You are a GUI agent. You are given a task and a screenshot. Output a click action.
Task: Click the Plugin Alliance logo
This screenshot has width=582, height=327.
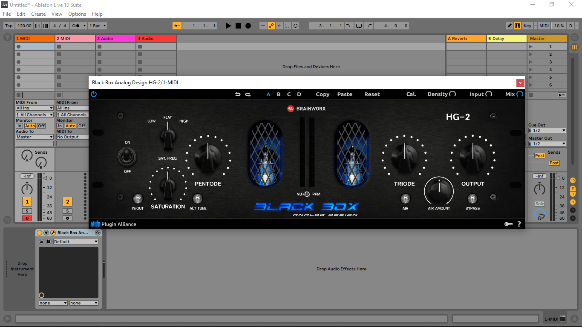pyautogui.click(x=113, y=224)
